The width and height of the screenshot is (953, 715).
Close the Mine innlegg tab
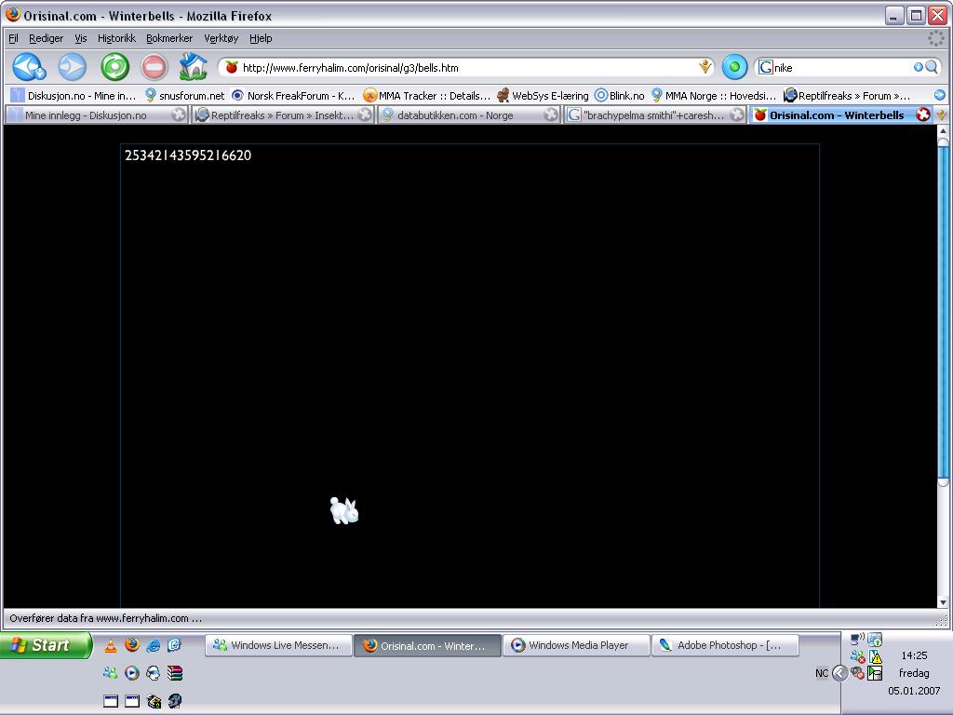tap(178, 115)
